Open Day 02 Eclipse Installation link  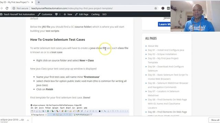point(162,54)
